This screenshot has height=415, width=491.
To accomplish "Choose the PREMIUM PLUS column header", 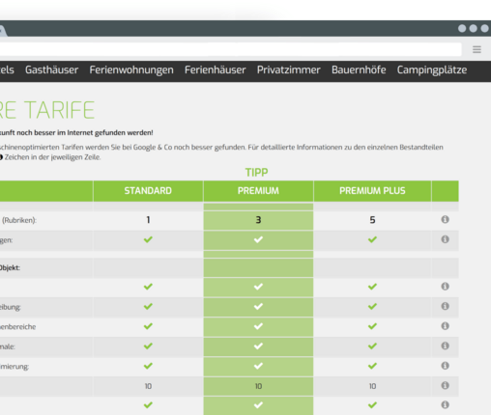I will (x=372, y=191).
